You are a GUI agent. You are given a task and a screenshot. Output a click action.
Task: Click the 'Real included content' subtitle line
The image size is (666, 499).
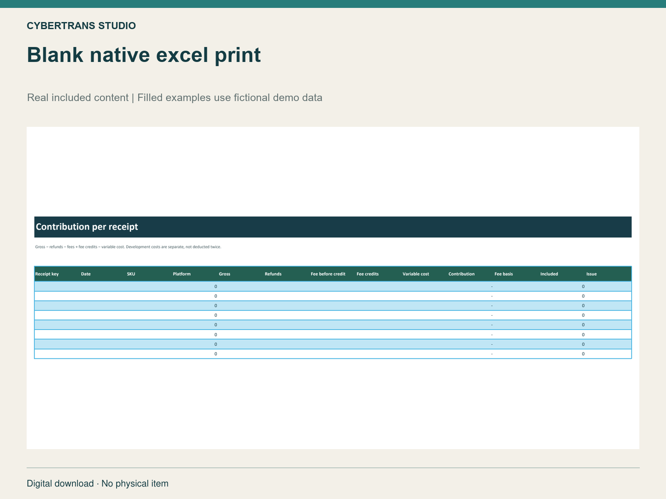click(x=175, y=98)
